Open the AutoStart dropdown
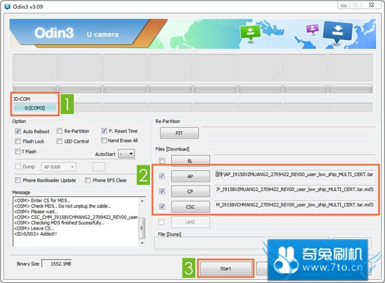The image size is (385, 283). pyautogui.click(x=127, y=154)
